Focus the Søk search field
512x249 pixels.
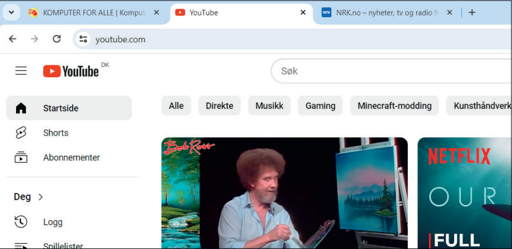(x=392, y=71)
